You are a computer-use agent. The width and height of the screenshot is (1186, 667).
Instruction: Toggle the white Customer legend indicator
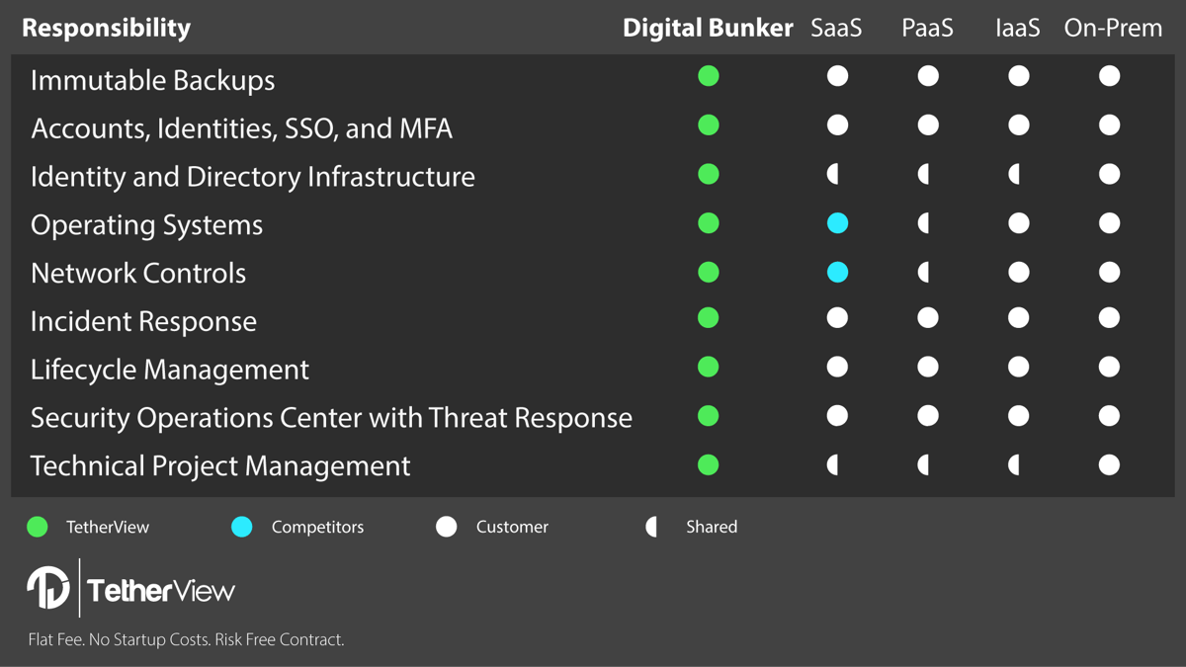tap(447, 527)
